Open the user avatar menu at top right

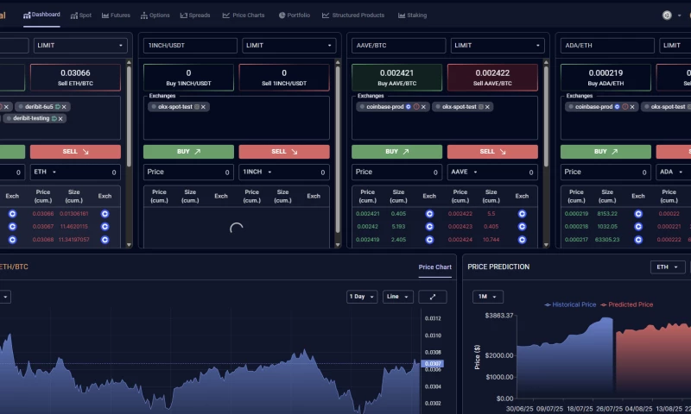coord(667,16)
